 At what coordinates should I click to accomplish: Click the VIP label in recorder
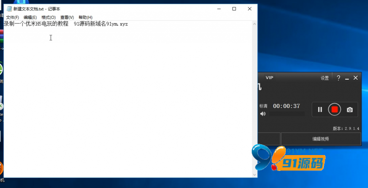[269, 77]
